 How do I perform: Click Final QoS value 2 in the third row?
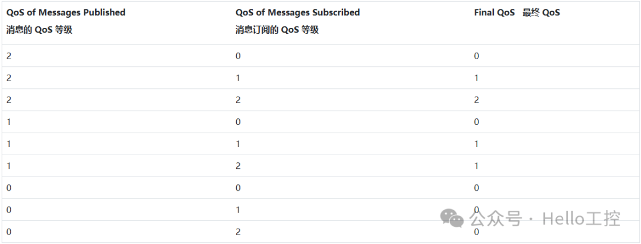click(x=477, y=99)
